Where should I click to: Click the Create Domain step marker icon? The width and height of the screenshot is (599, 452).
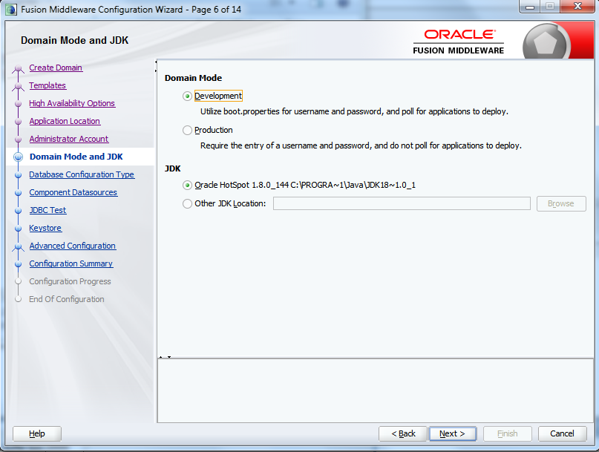pyautogui.click(x=18, y=69)
